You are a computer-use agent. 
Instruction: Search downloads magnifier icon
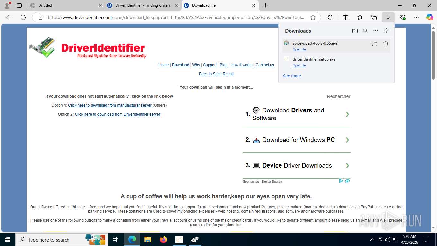[365, 31]
